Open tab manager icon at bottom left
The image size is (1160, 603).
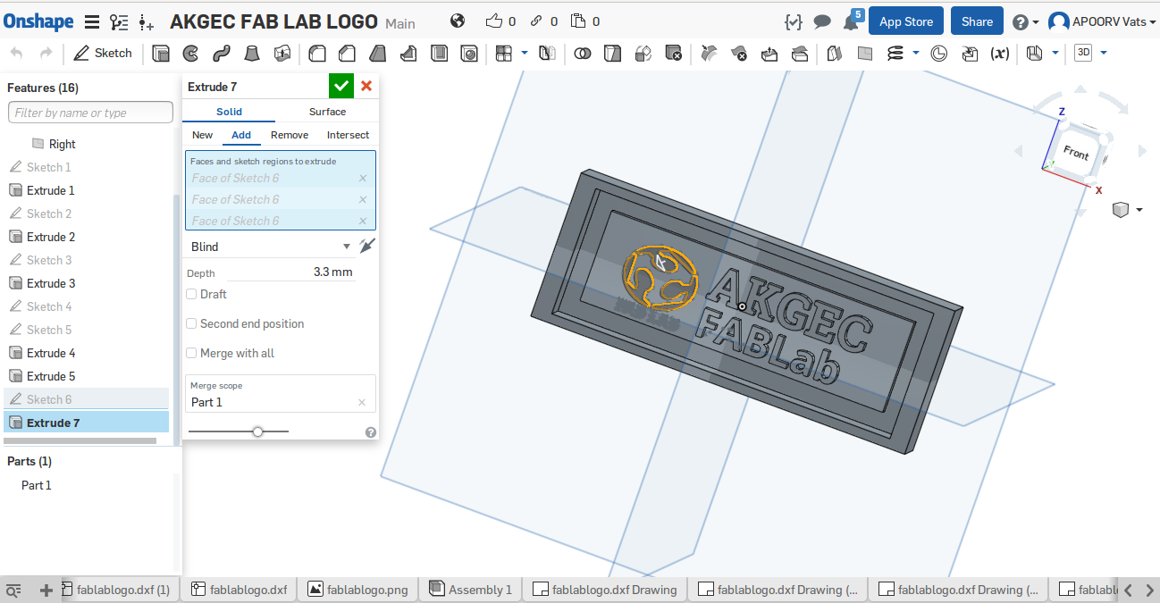coord(13,590)
